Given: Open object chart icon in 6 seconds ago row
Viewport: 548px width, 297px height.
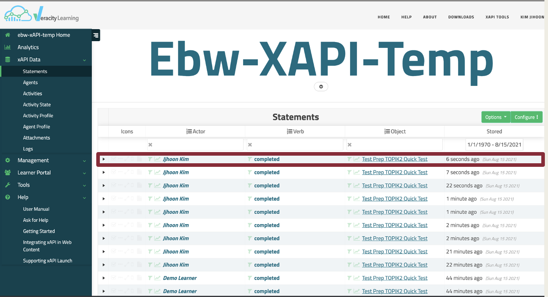Looking at the screenshot, I should 357,159.
